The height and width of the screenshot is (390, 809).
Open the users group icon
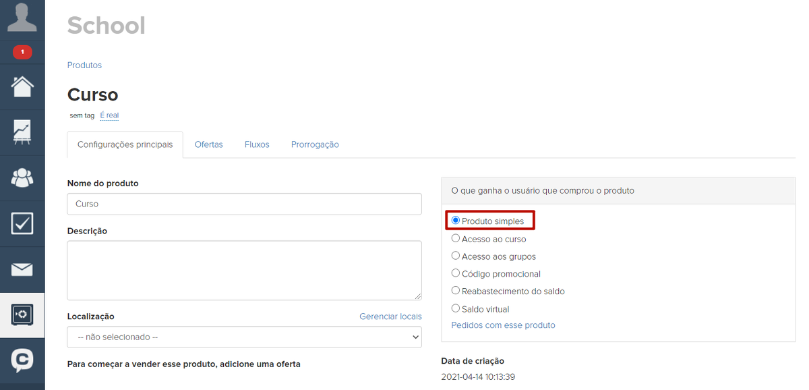[x=22, y=177]
